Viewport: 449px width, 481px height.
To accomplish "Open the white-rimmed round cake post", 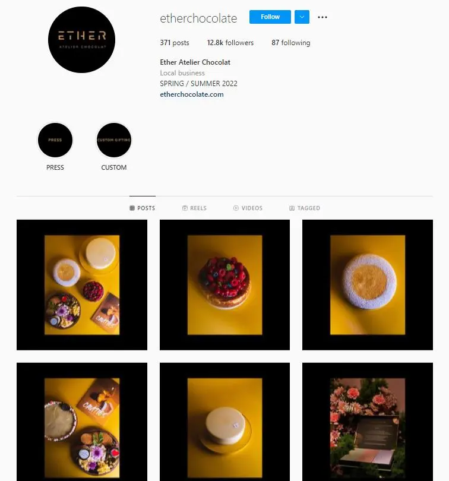I will click(368, 285).
